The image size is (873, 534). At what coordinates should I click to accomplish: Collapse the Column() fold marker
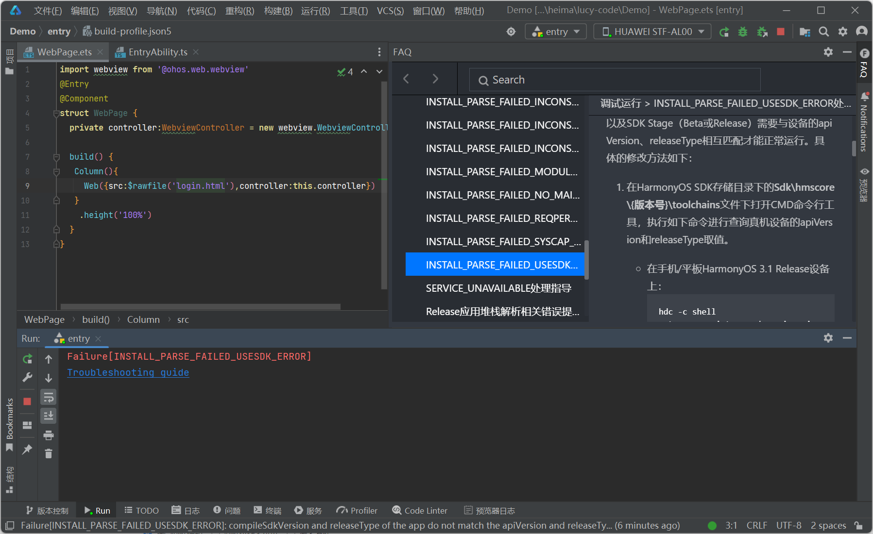[x=56, y=171]
